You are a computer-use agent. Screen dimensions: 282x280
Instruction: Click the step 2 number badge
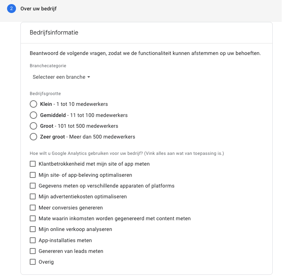coord(12,9)
